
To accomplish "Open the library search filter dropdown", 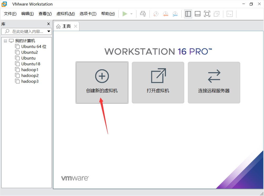I will click(x=49, y=31).
